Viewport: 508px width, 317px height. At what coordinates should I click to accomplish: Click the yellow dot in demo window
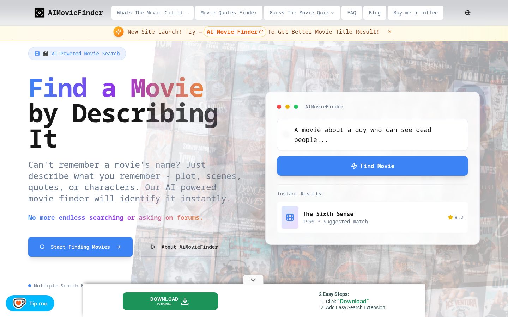[288, 107]
